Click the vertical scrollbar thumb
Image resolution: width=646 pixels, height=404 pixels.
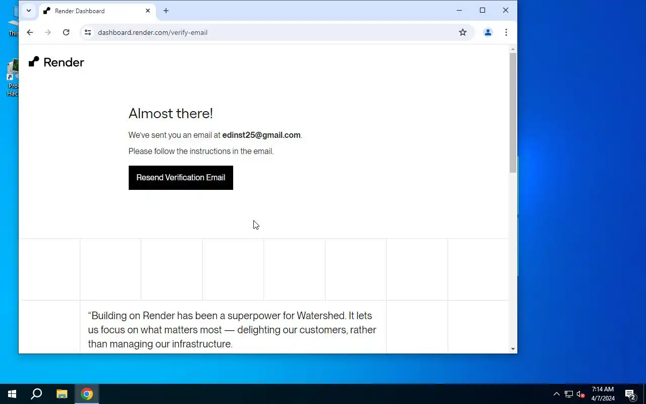point(513,113)
